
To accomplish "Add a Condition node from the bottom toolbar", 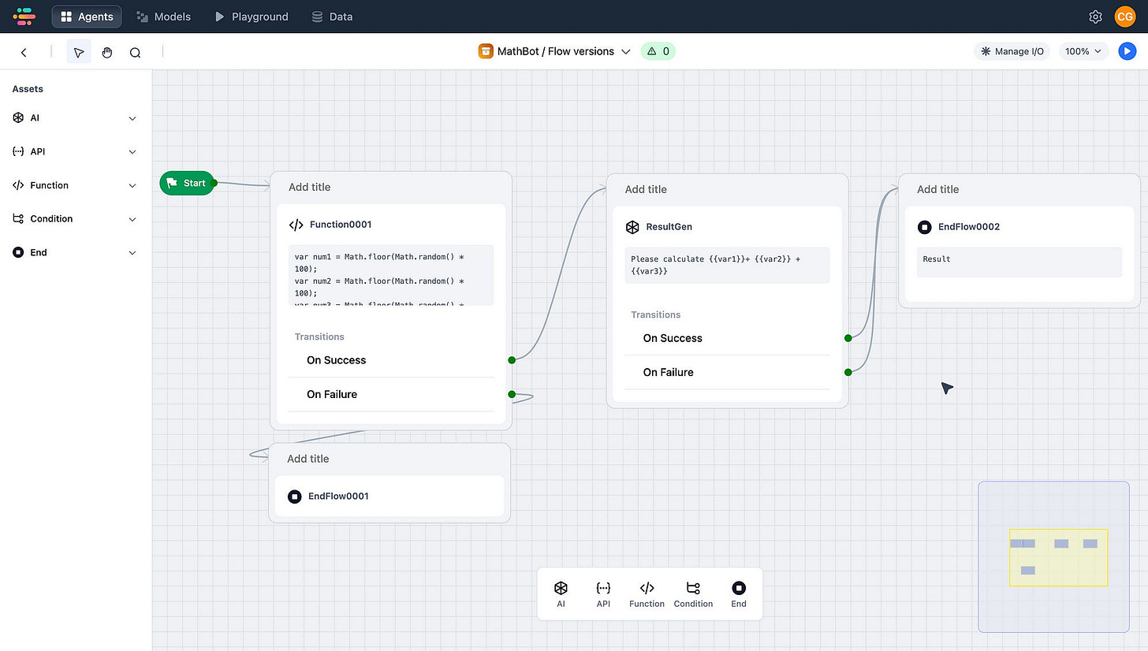I will pyautogui.click(x=693, y=594).
